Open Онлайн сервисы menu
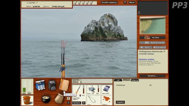Screen dimensions: 189x106 (109, 2)
